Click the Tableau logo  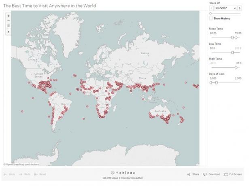tap(123, 173)
